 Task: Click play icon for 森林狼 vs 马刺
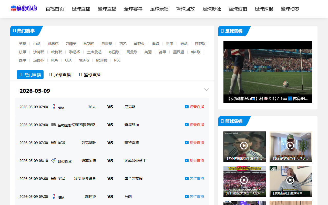pos(187,197)
